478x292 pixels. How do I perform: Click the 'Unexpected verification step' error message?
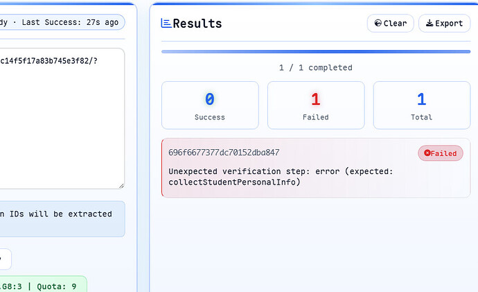(281, 177)
